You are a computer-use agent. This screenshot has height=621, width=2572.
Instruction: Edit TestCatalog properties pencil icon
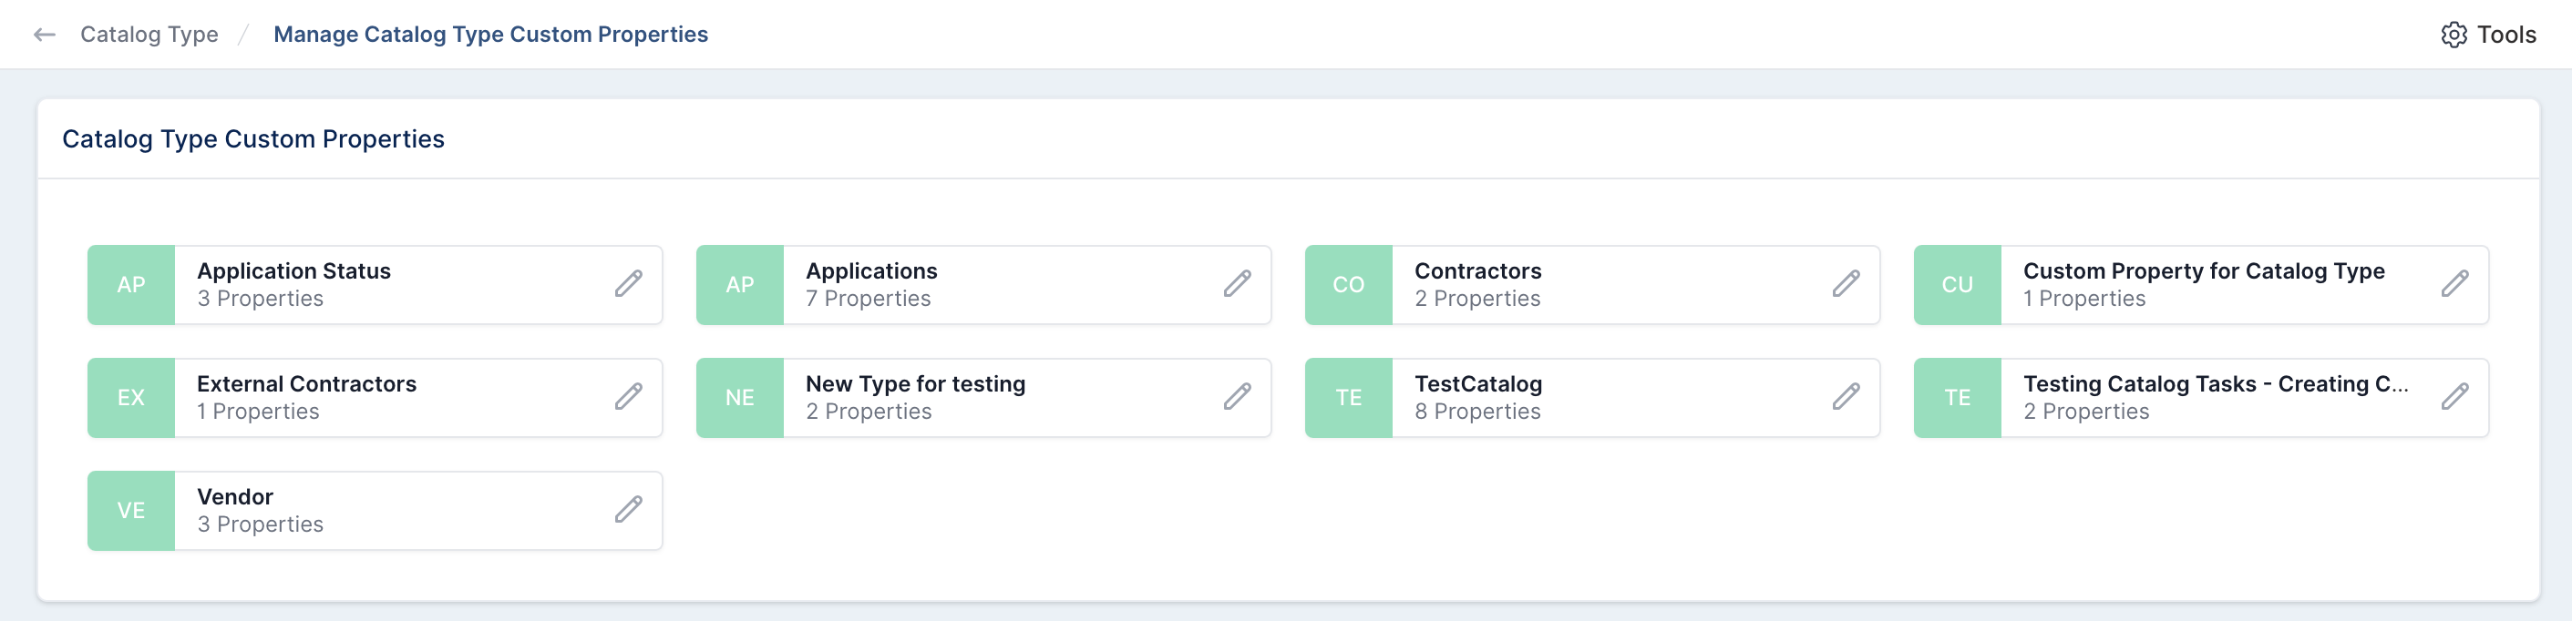(1847, 397)
